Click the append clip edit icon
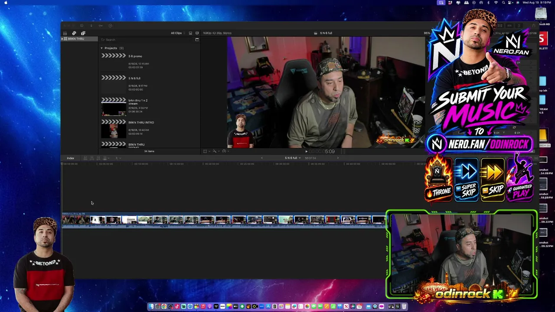Viewport: 555px width, 312px height. (x=98, y=158)
